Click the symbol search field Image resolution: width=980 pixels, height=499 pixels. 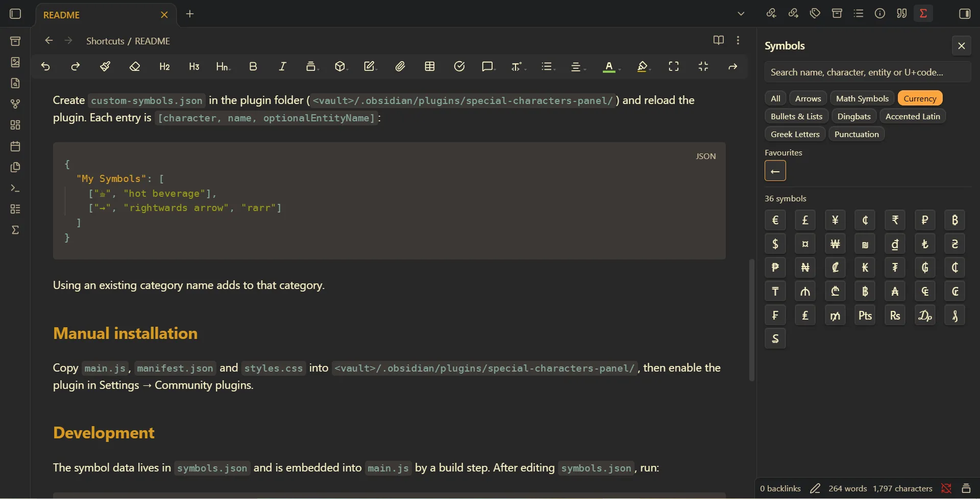coord(868,72)
